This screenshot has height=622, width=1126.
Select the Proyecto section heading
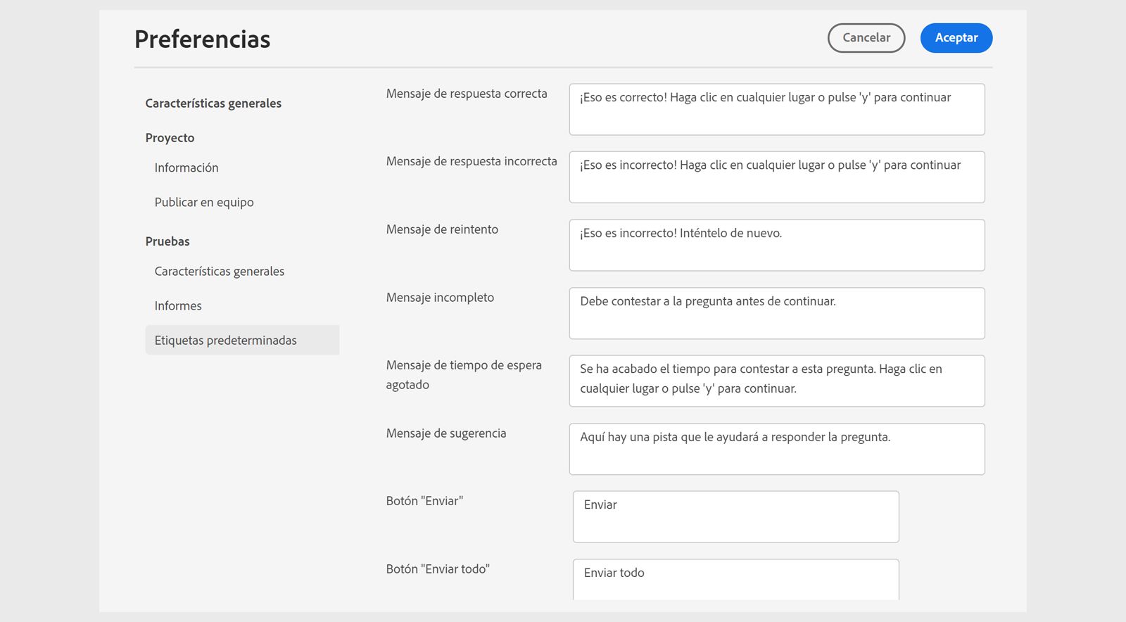click(170, 138)
